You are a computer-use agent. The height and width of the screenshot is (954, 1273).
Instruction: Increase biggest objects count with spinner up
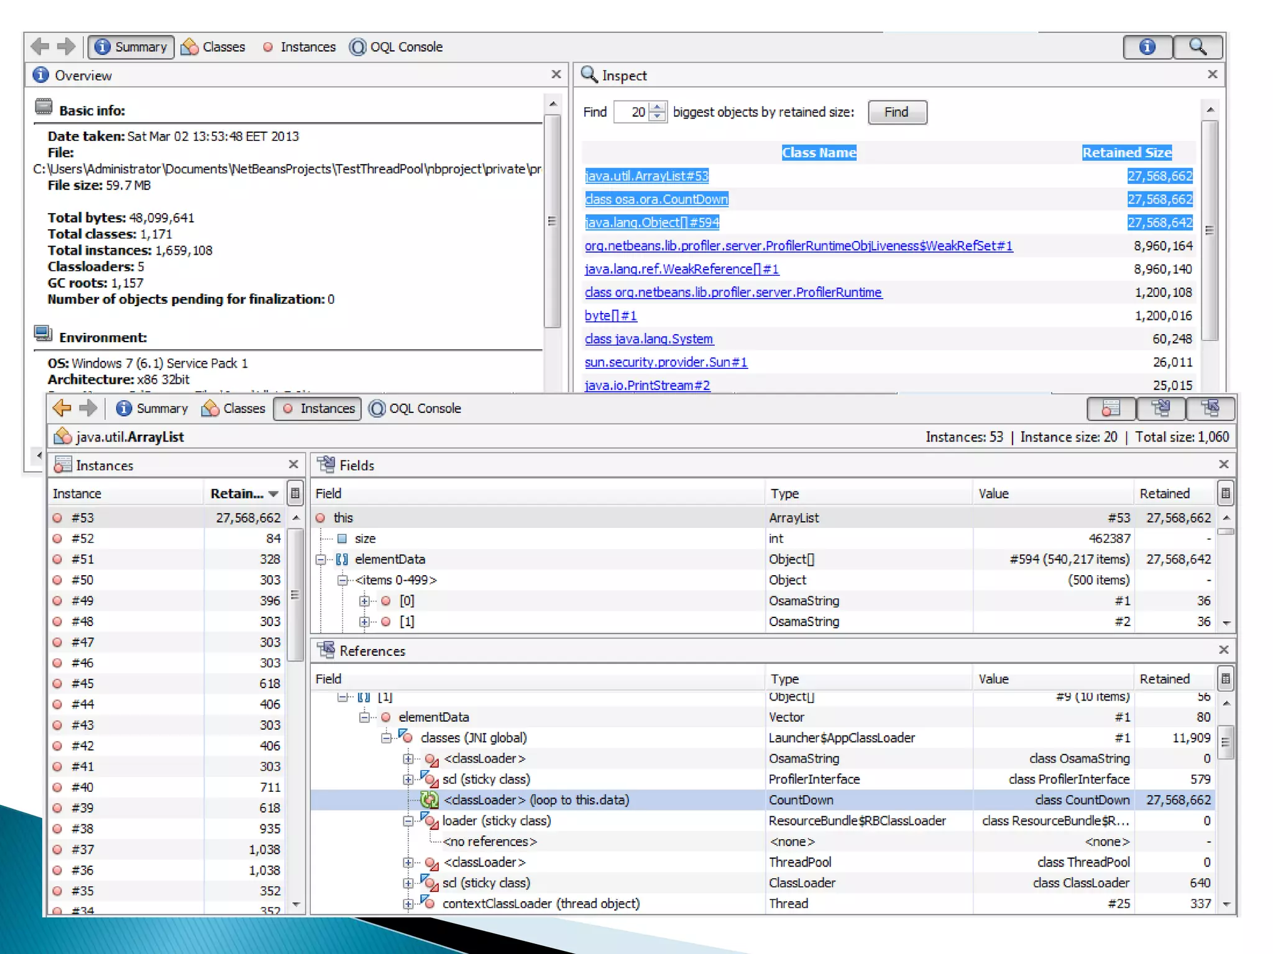[x=657, y=107]
